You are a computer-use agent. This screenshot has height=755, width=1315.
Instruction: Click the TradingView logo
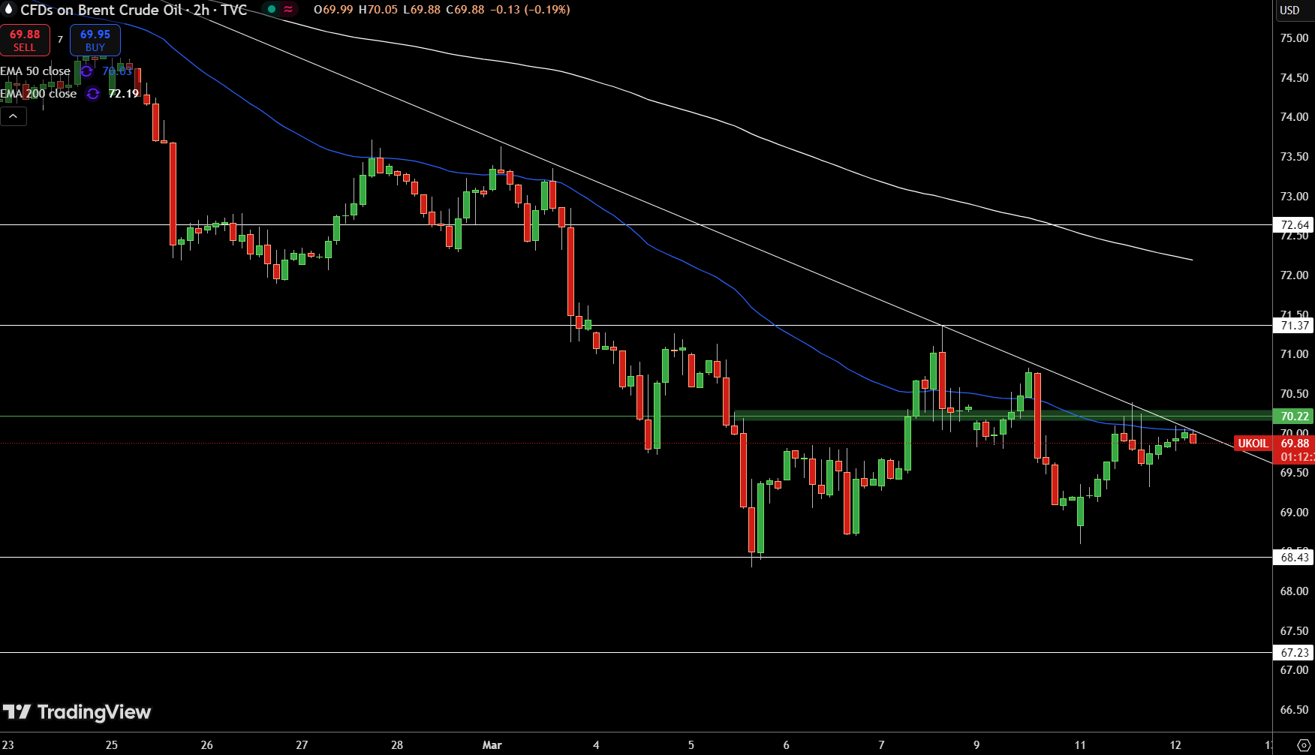(x=77, y=711)
